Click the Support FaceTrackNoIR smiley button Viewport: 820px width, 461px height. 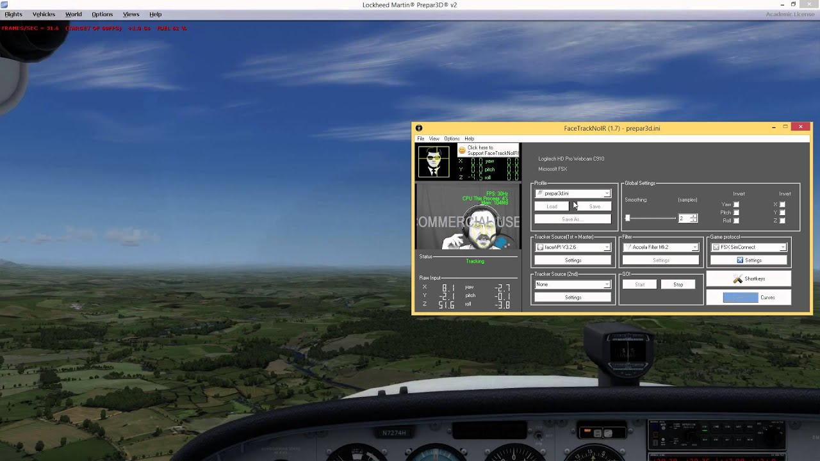click(488, 150)
